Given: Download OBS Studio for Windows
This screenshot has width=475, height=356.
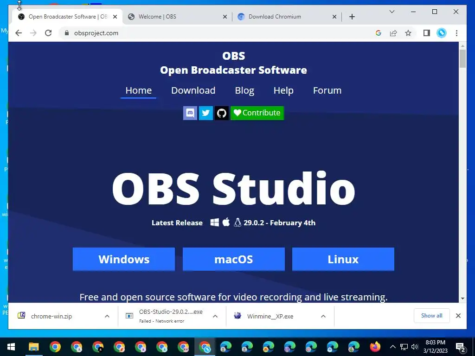Looking at the screenshot, I should [x=123, y=259].
